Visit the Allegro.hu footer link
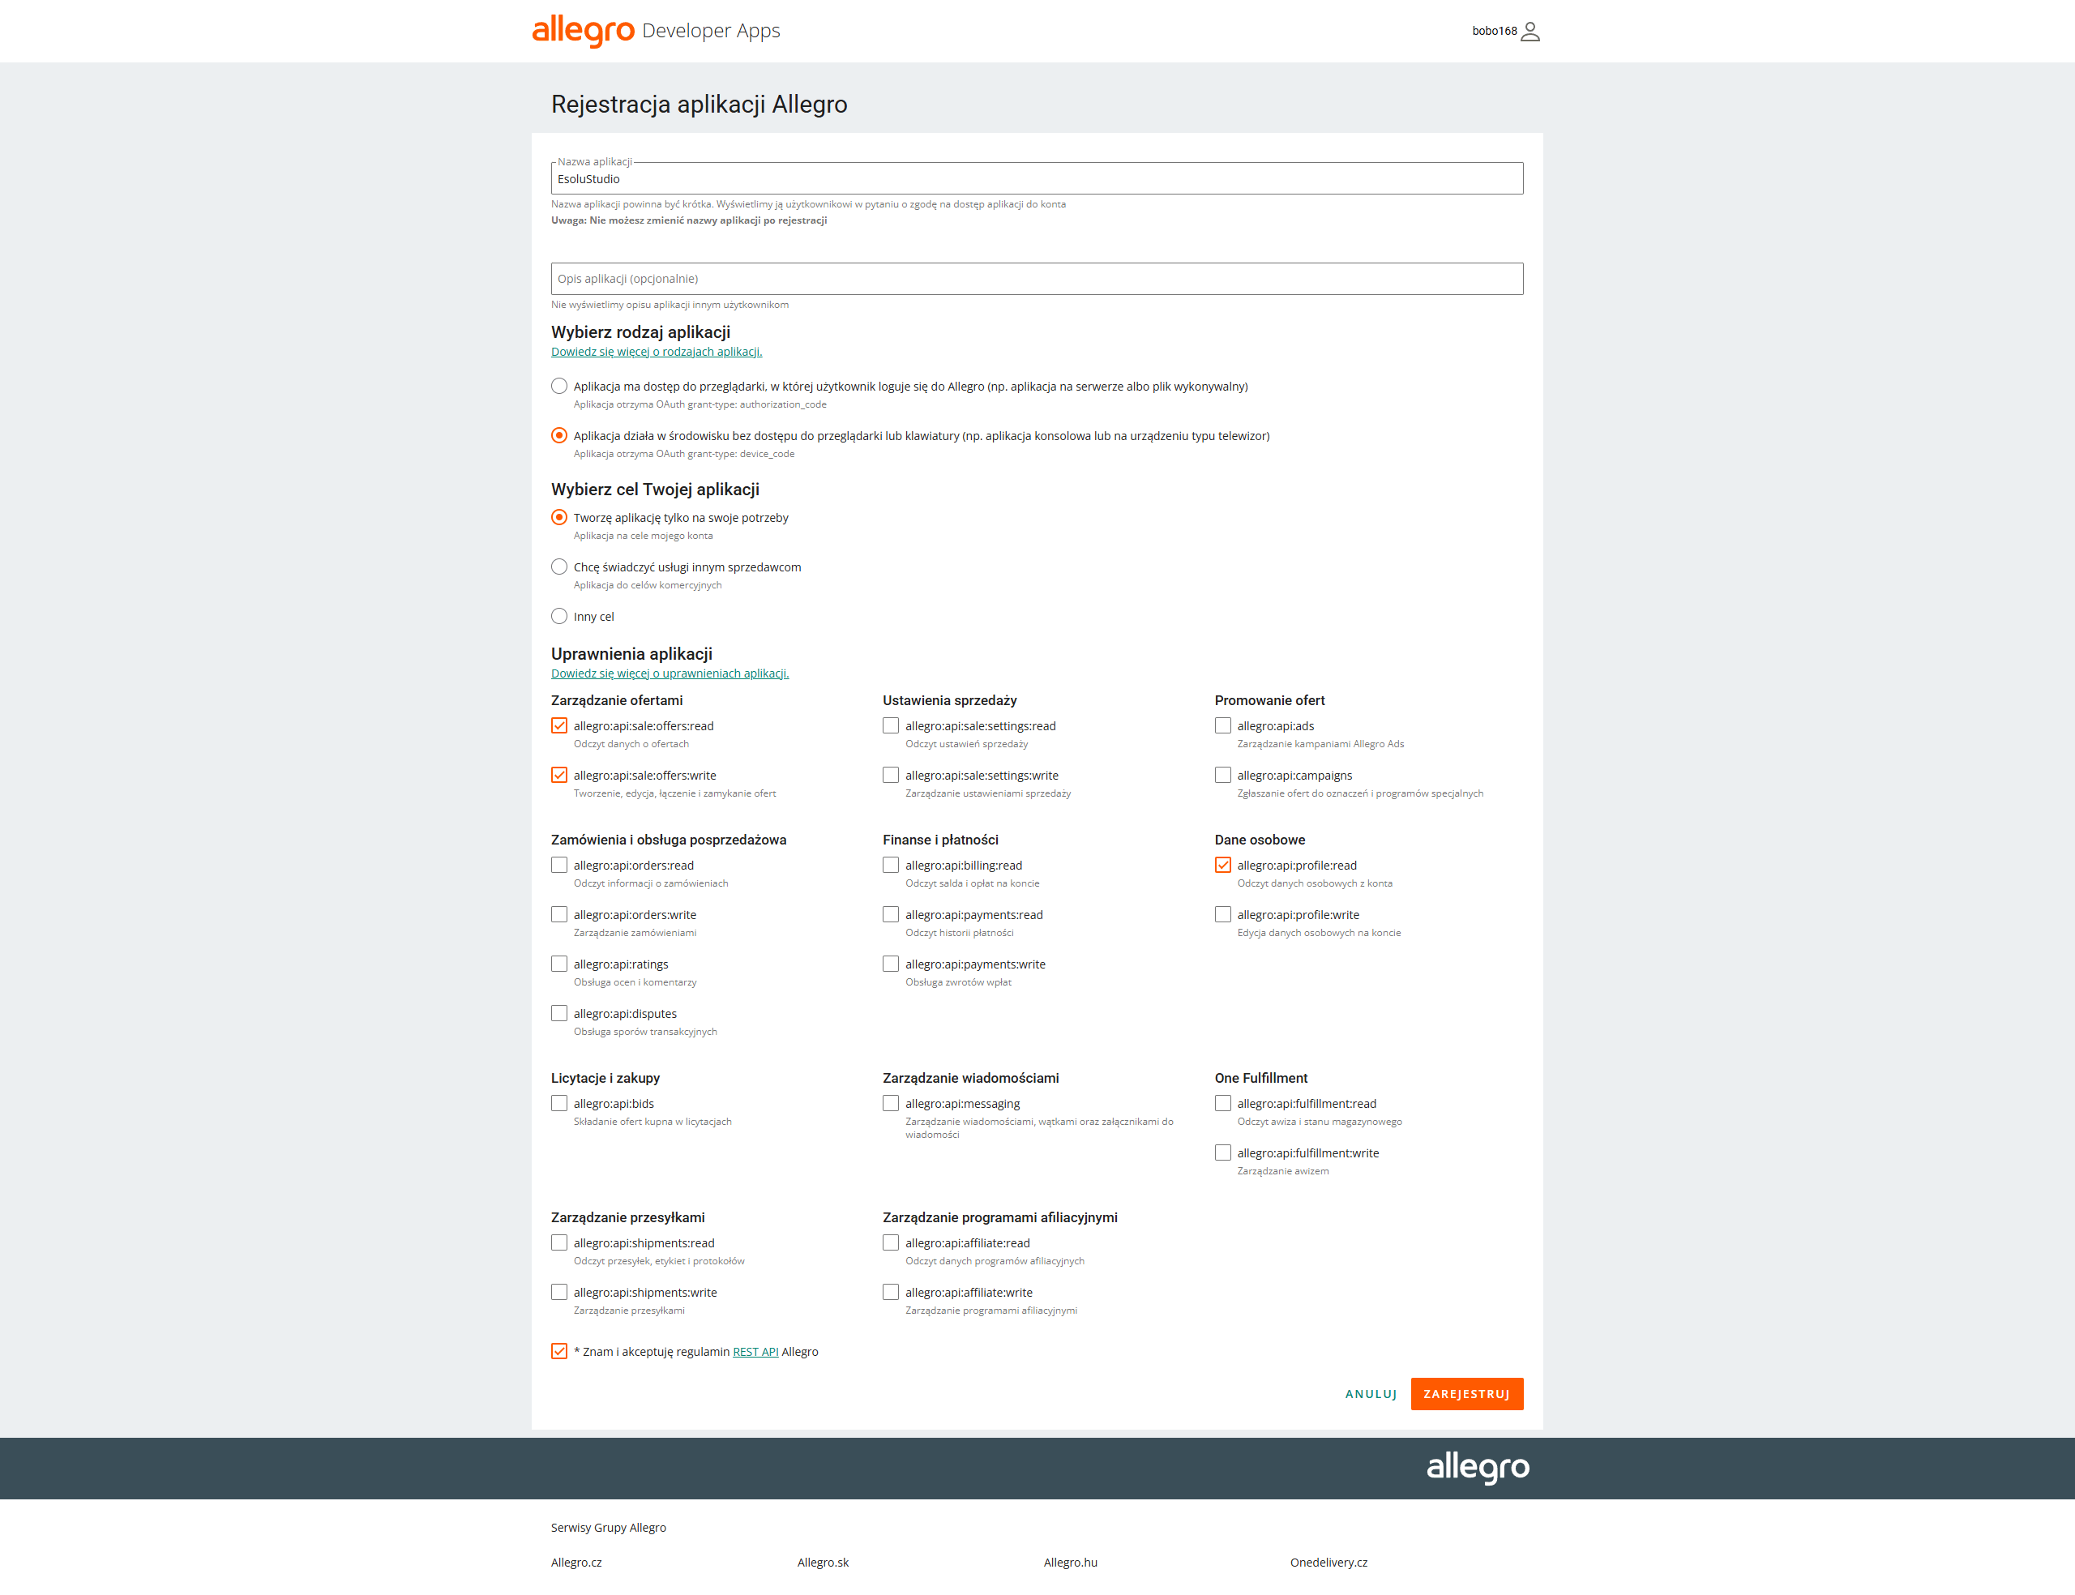This screenshot has height=1595, width=2075. tap(1071, 1562)
